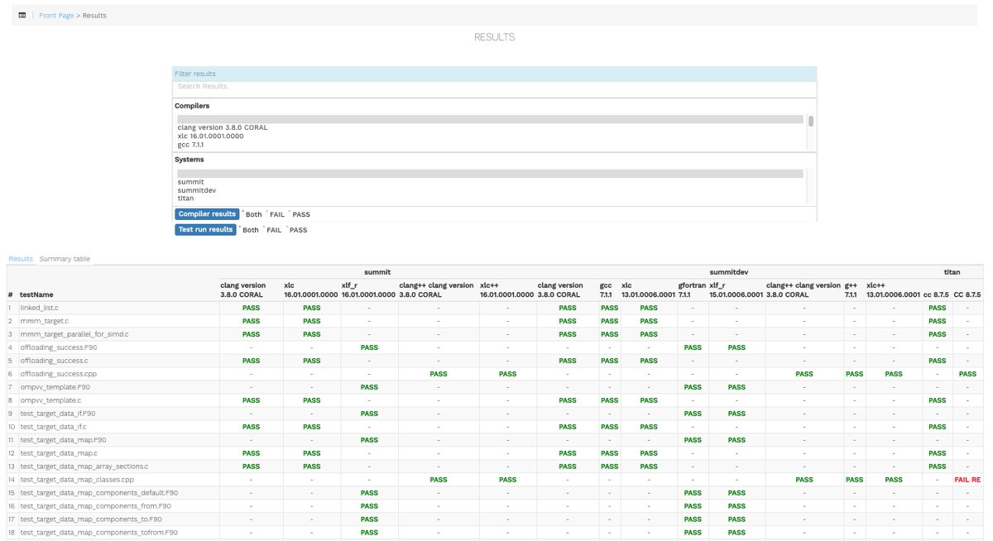Click PASS under cc 8.7.5 for linked_list.c
993x541 pixels.
click(x=937, y=308)
